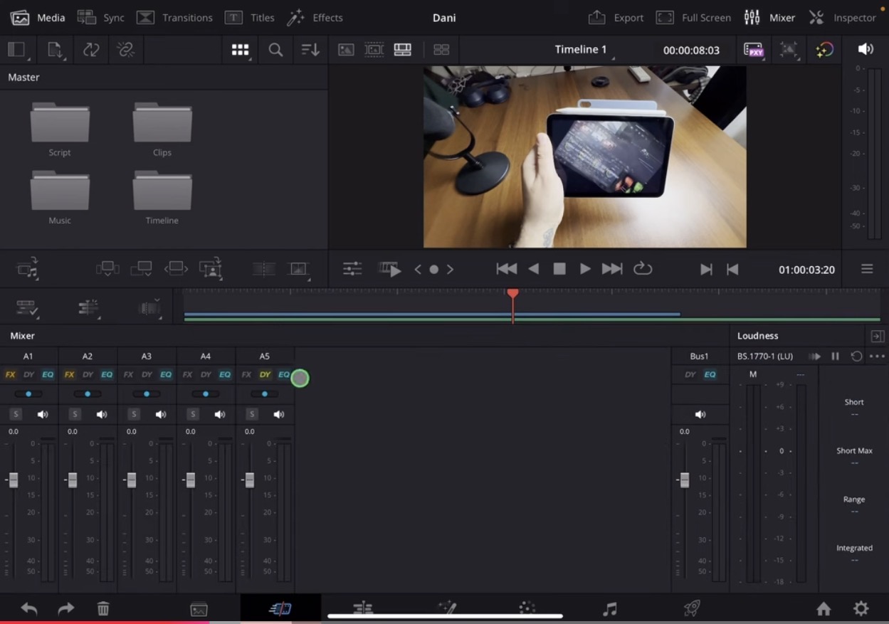Image resolution: width=889 pixels, height=624 pixels.
Task: Enable proxy playback with the PXY icon
Action: tap(754, 49)
